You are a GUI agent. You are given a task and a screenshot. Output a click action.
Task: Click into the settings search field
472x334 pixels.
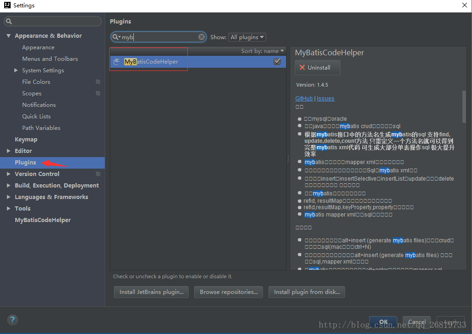coord(53,21)
